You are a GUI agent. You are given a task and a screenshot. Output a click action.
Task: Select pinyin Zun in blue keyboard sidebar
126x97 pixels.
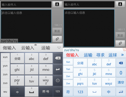click(68, 76)
